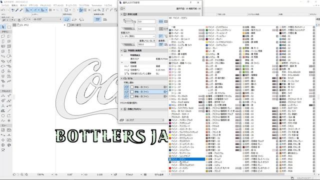Click the dialog help question mark
This screenshot has width=320, height=180.
pos(191,2)
